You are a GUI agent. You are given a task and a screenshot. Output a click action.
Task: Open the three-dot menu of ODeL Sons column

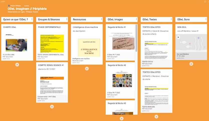(206, 19)
